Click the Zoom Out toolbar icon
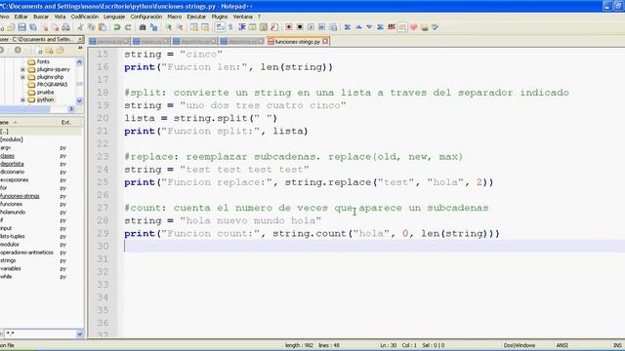Image resolution: width=625 pixels, height=351 pixels. (x=180, y=27)
